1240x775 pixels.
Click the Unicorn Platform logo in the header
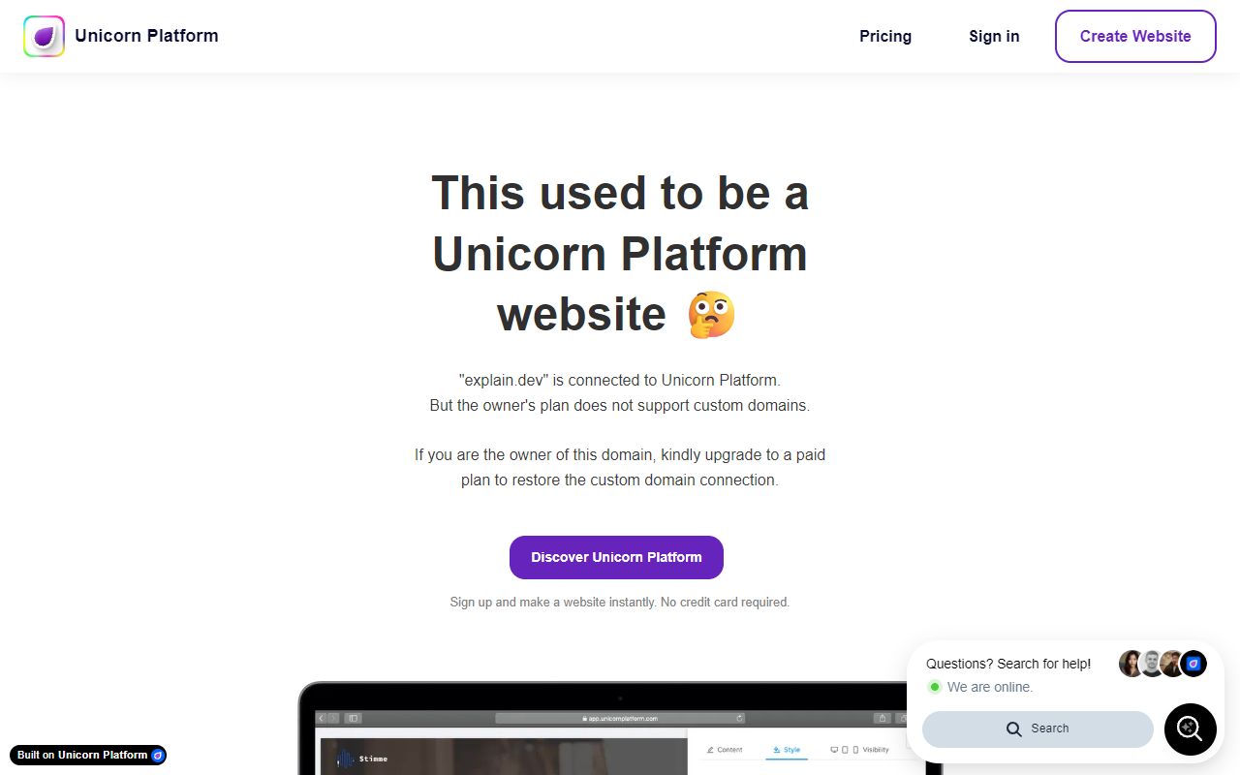[x=43, y=36]
